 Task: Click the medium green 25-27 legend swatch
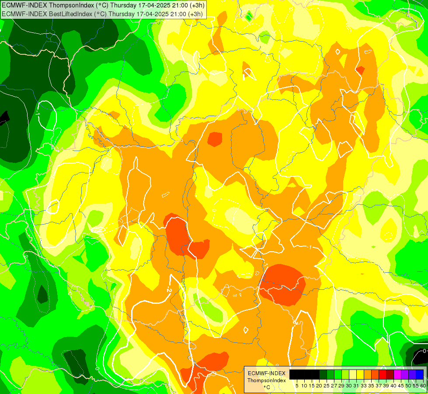tap(331, 374)
